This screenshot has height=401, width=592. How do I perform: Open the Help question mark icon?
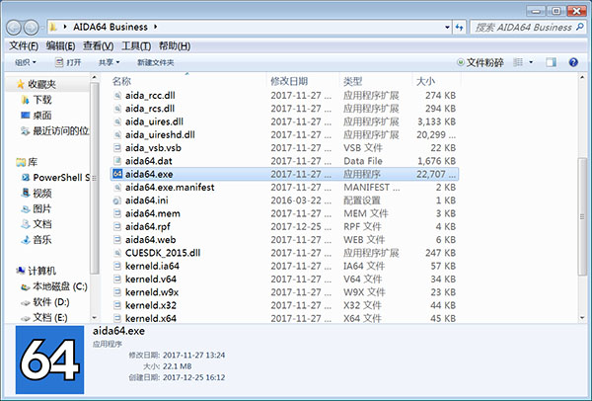tap(573, 62)
